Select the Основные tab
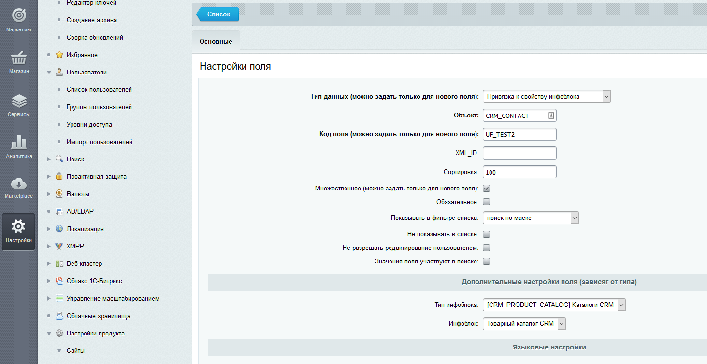Image resolution: width=707 pixels, height=364 pixels. (216, 41)
